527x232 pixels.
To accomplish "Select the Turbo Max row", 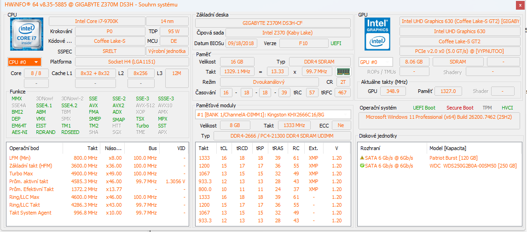I will tap(98, 174).
